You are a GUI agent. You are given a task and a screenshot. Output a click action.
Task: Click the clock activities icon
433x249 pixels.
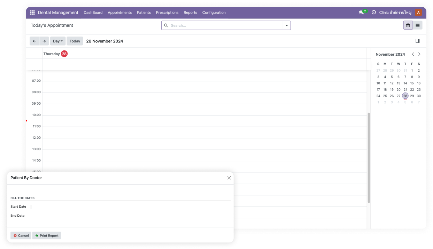click(374, 13)
